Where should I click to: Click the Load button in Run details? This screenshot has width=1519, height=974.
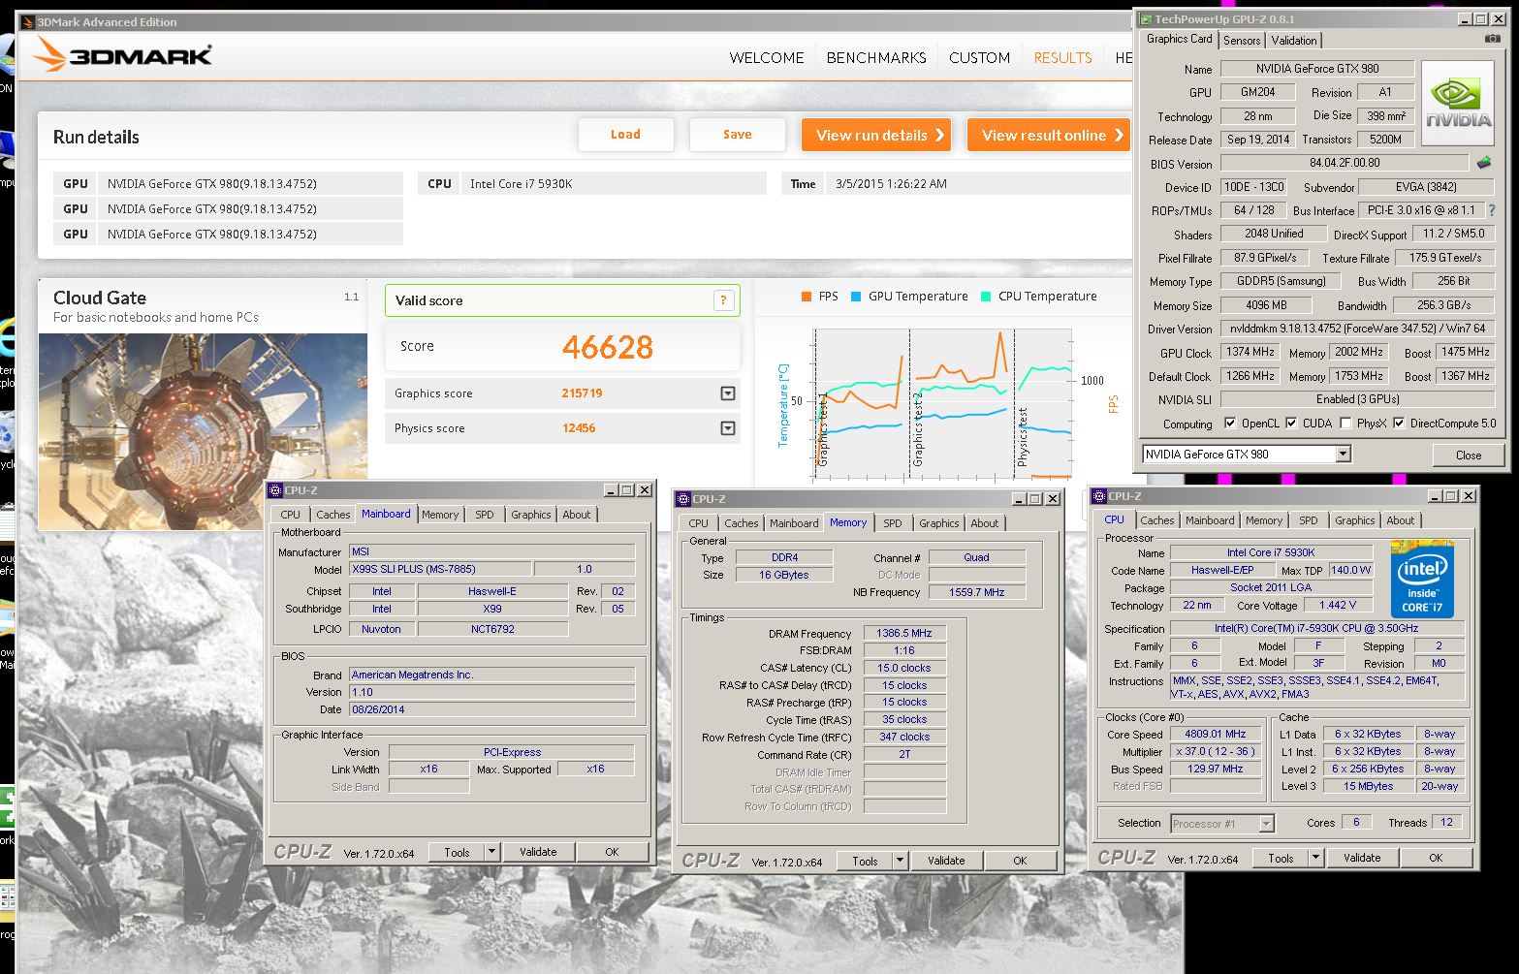tap(625, 135)
